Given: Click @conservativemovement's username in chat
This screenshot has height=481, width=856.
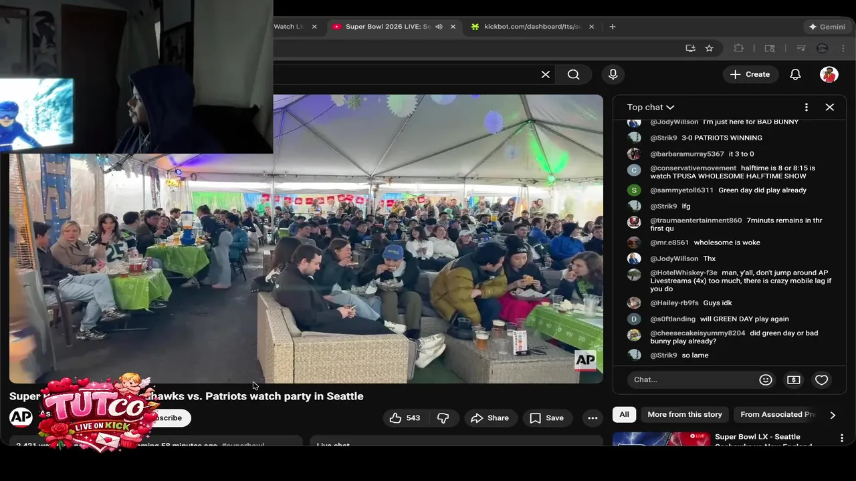Looking at the screenshot, I should click(693, 168).
